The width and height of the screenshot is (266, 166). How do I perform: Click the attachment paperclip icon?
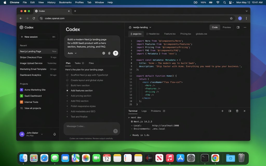pyautogui.click(x=109, y=53)
